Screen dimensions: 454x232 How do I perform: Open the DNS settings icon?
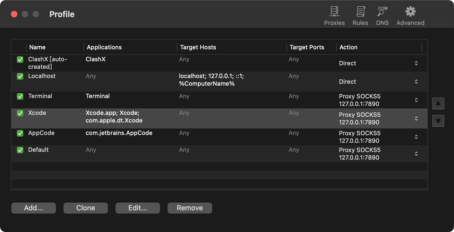coord(382,16)
